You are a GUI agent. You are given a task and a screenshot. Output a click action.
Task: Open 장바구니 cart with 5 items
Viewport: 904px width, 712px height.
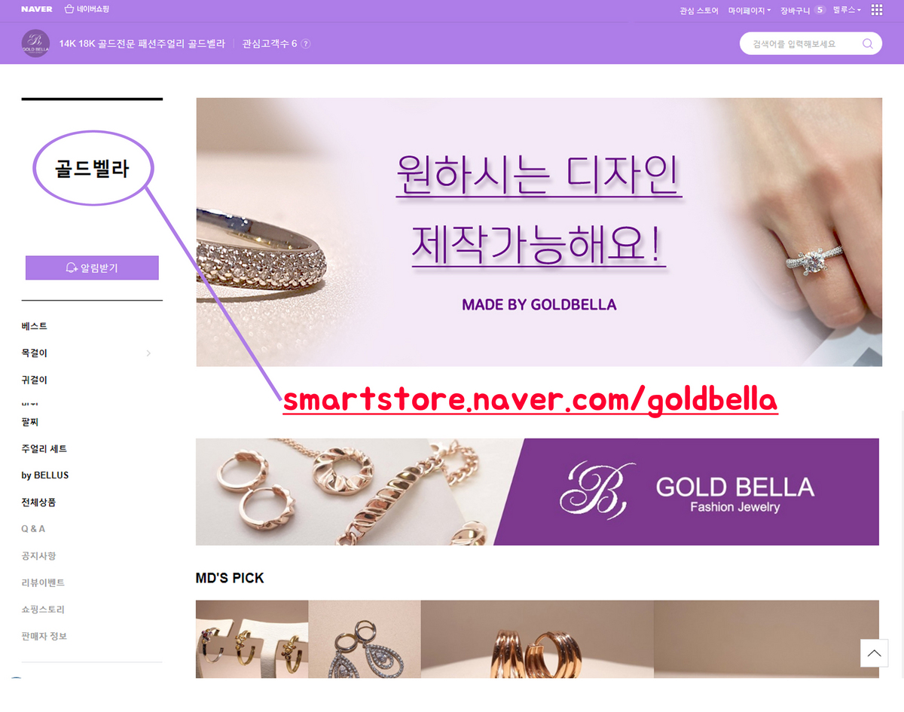click(x=803, y=11)
